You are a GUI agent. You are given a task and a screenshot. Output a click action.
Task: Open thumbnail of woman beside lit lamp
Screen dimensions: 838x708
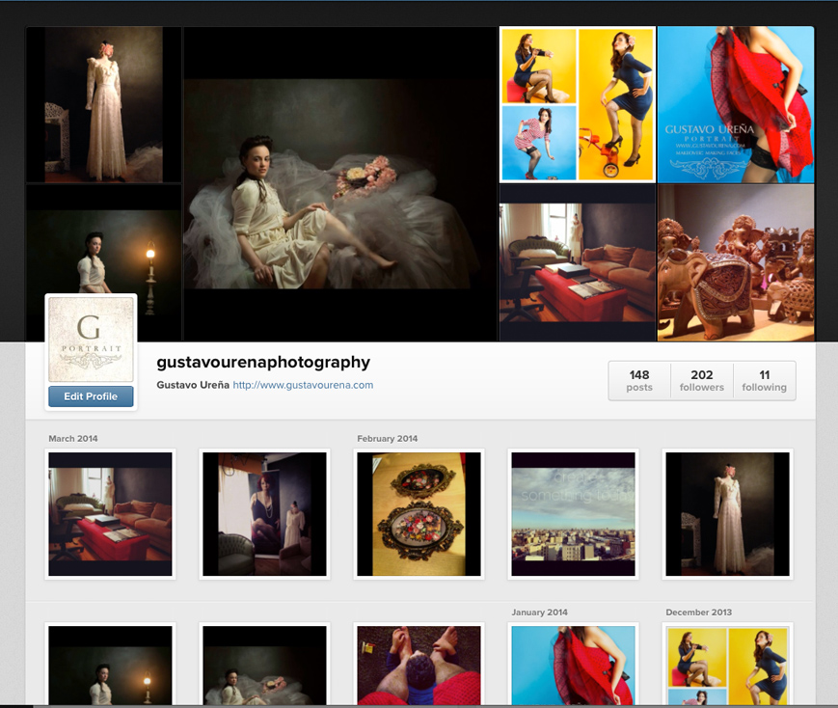tap(110, 665)
